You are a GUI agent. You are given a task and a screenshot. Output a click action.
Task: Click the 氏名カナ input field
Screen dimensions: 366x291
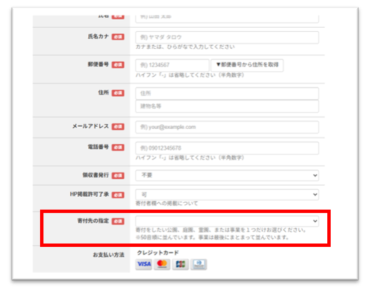227,37
